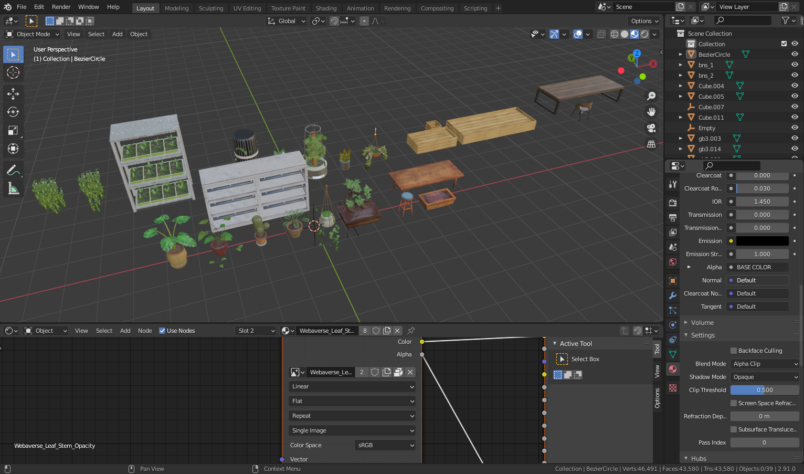The width and height of the screenshot is (804, 474).
Task: Open the Emission color swatch picker
Action: pos(762,240)
